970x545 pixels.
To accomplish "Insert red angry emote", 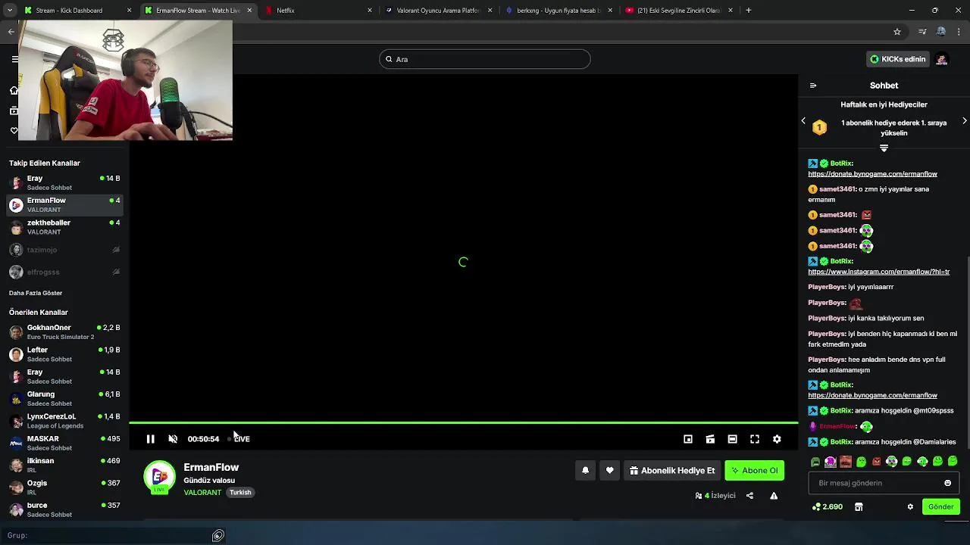I will pyautogui.click(x=877, y=462).
